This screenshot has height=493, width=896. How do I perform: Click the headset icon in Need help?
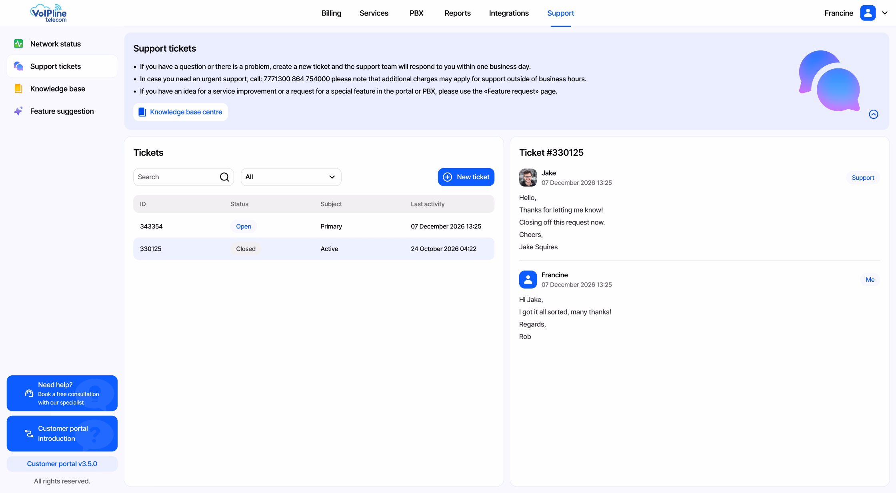pos(29,393)
